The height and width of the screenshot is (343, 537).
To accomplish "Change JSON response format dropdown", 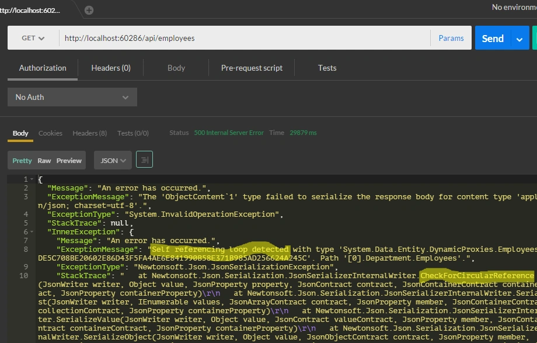I will point(113,161).
